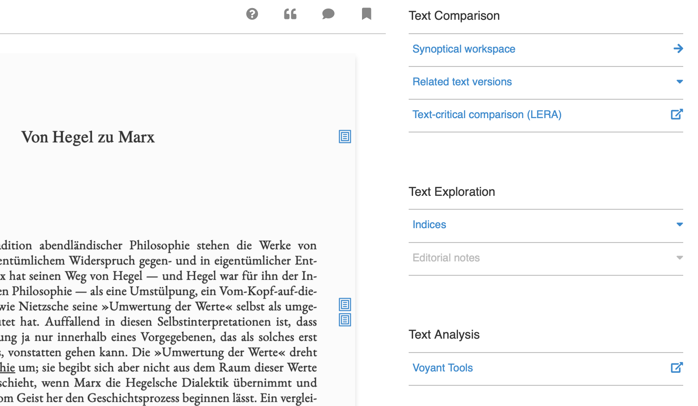The image size is (698, 406).
Task: Select the Related text versions label
Action: (462, 82)
